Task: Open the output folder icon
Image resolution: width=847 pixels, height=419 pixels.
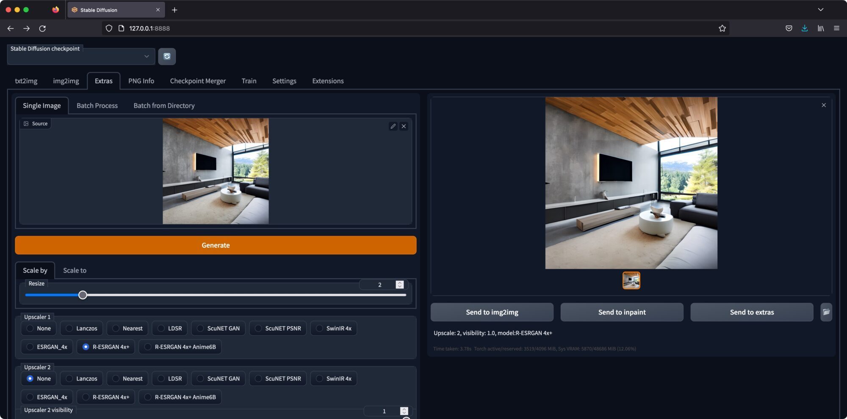Action: coord(826,312)
